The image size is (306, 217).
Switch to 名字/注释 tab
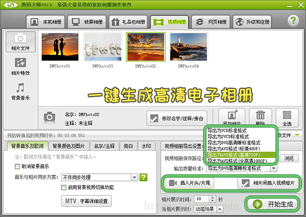104,146
